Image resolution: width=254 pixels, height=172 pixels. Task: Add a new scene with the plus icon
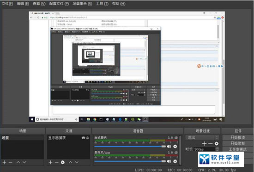(4, 162)
